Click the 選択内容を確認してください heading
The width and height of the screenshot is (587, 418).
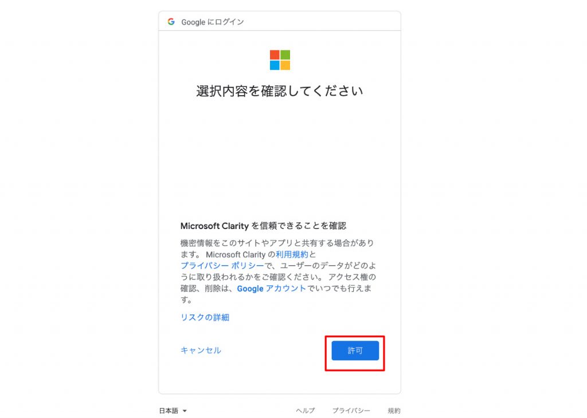tap(280, 91)
